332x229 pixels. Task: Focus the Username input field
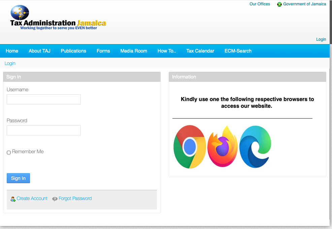44,99
